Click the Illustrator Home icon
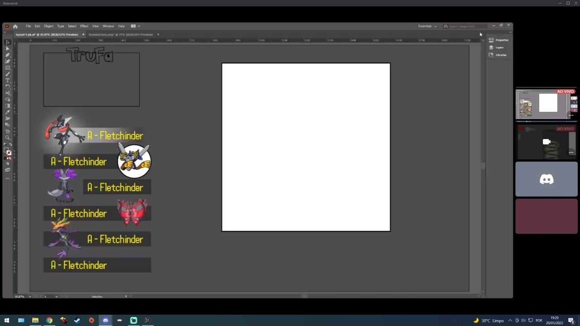This screenshot has width=580, height=326. (x=15, y=26)
